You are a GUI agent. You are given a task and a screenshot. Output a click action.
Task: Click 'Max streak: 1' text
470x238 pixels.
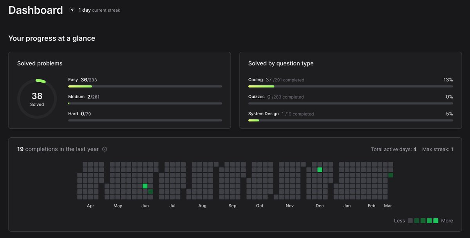(x=437, y=150)
